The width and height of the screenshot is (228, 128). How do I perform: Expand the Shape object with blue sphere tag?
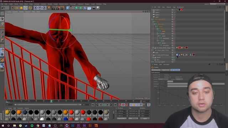click(152, 55)
